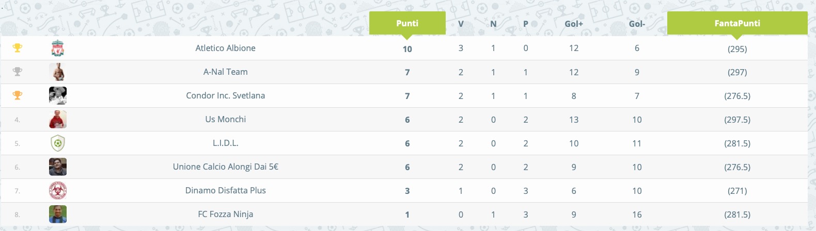
Task: Sort standings by the FantaPunti column
Action: click(x=737, y=23)
